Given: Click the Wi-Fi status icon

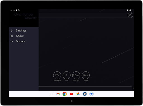Looking at the screenshot, I should [x=128, y=10].
